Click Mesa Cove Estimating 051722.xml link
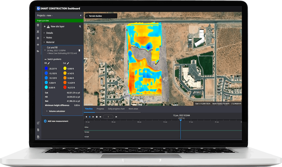 coord(62,53)
